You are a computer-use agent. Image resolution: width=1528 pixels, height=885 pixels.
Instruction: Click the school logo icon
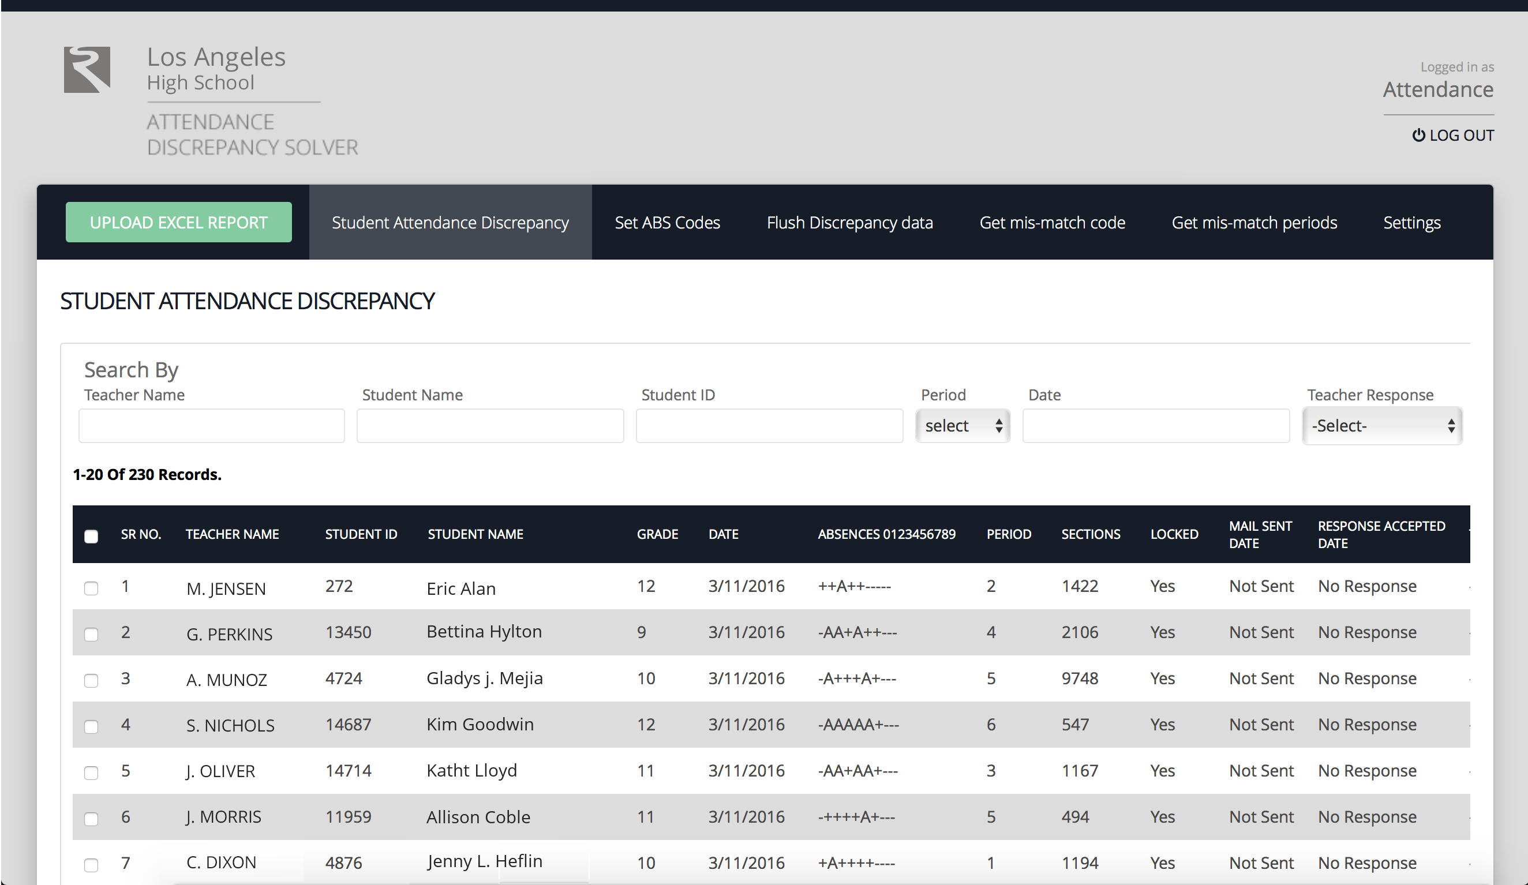(87, 70)
